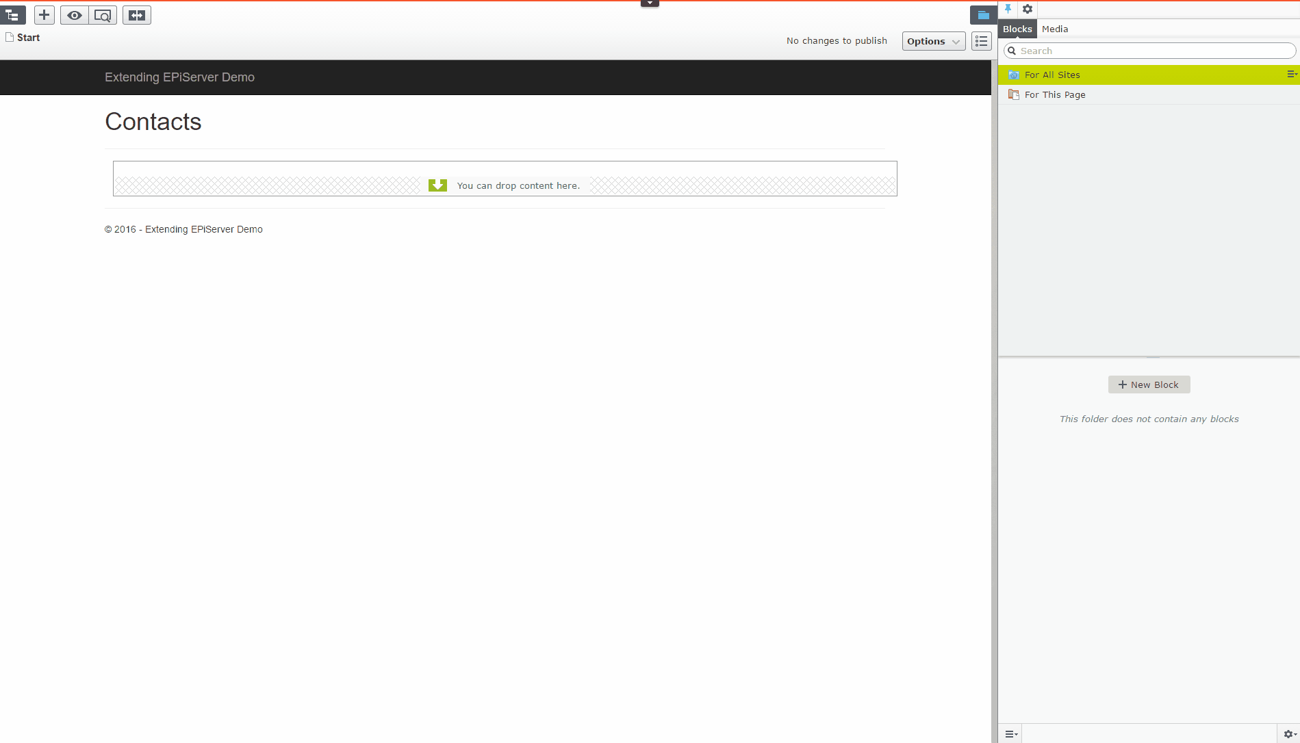Click the Contacts page heading

click(x=153, y=122)
